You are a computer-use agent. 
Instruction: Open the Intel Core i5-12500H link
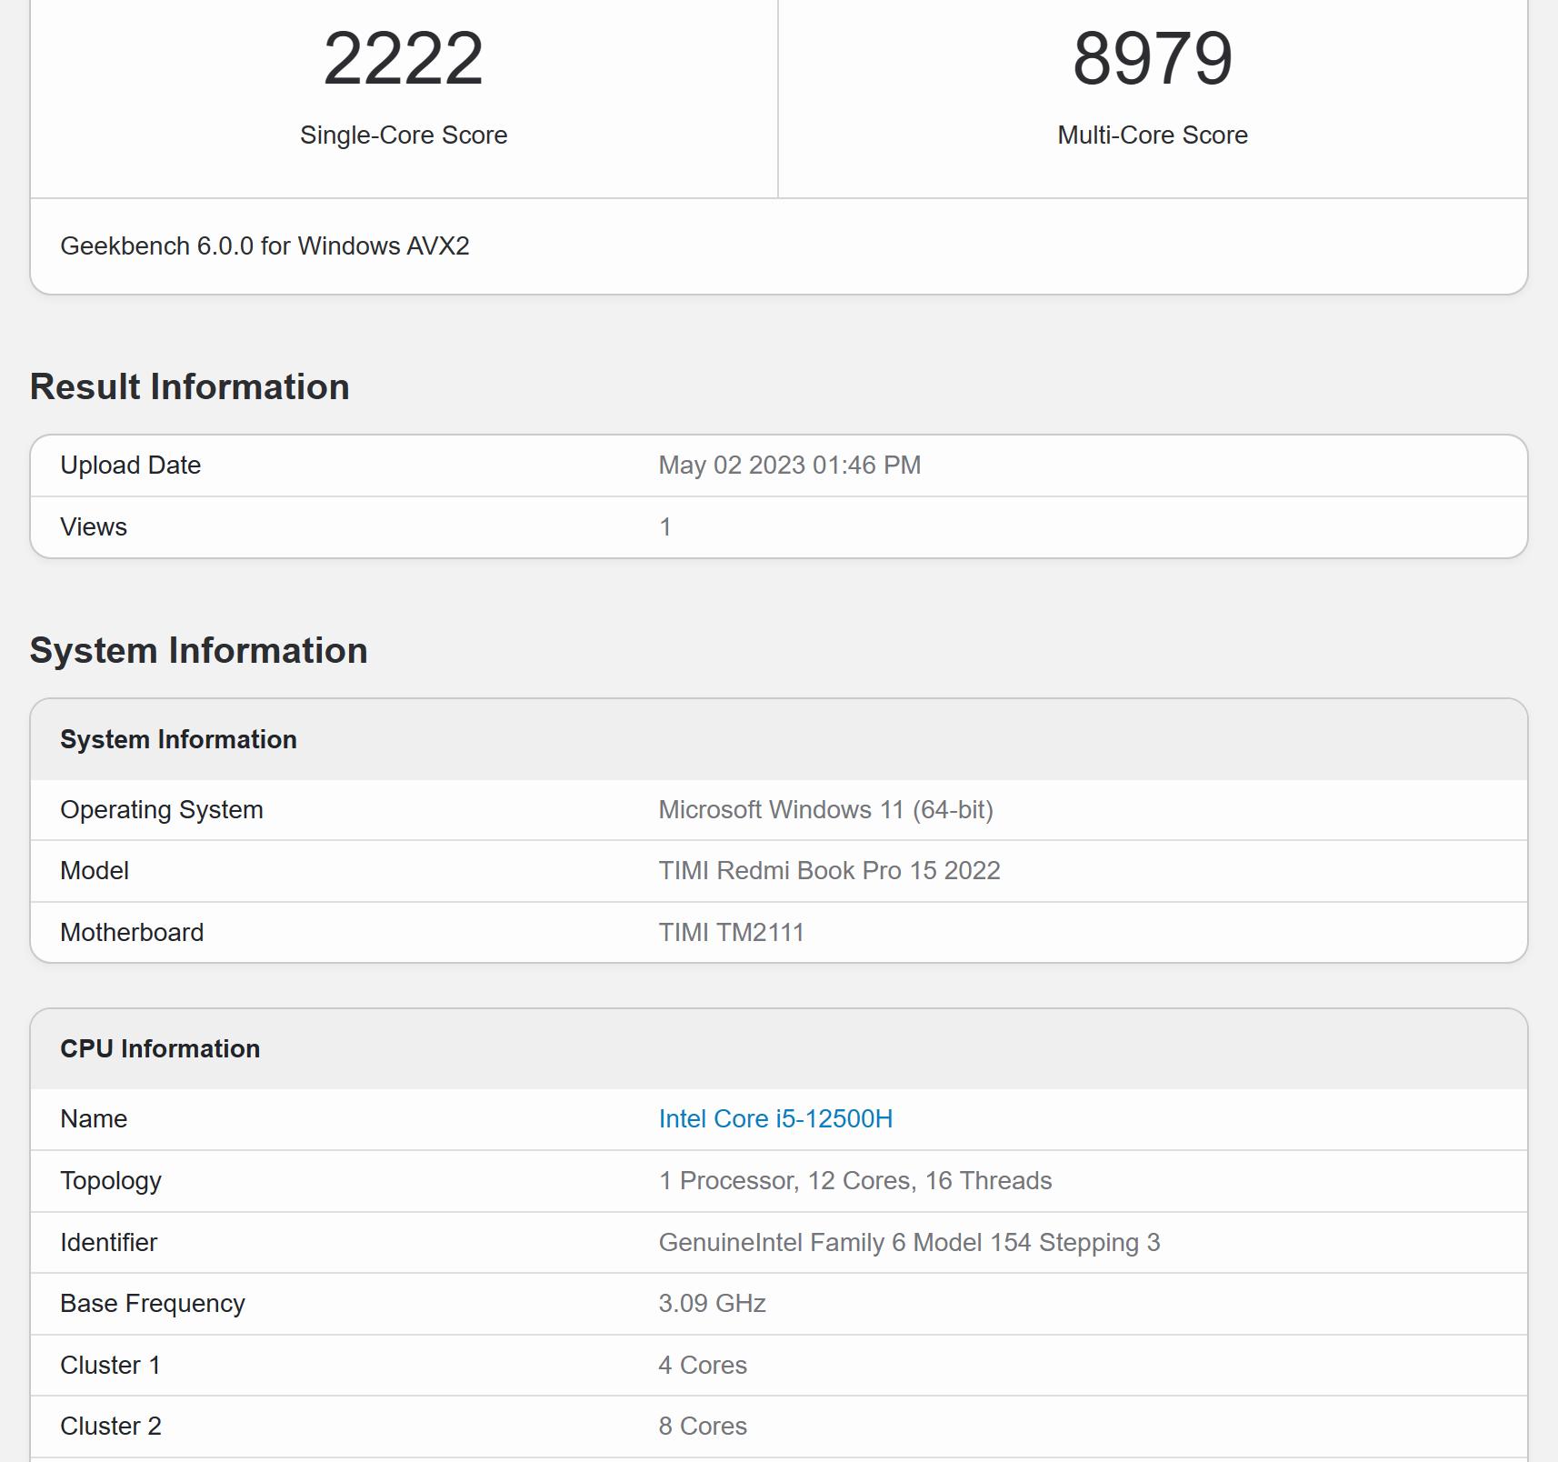(x=774, y=1119)
